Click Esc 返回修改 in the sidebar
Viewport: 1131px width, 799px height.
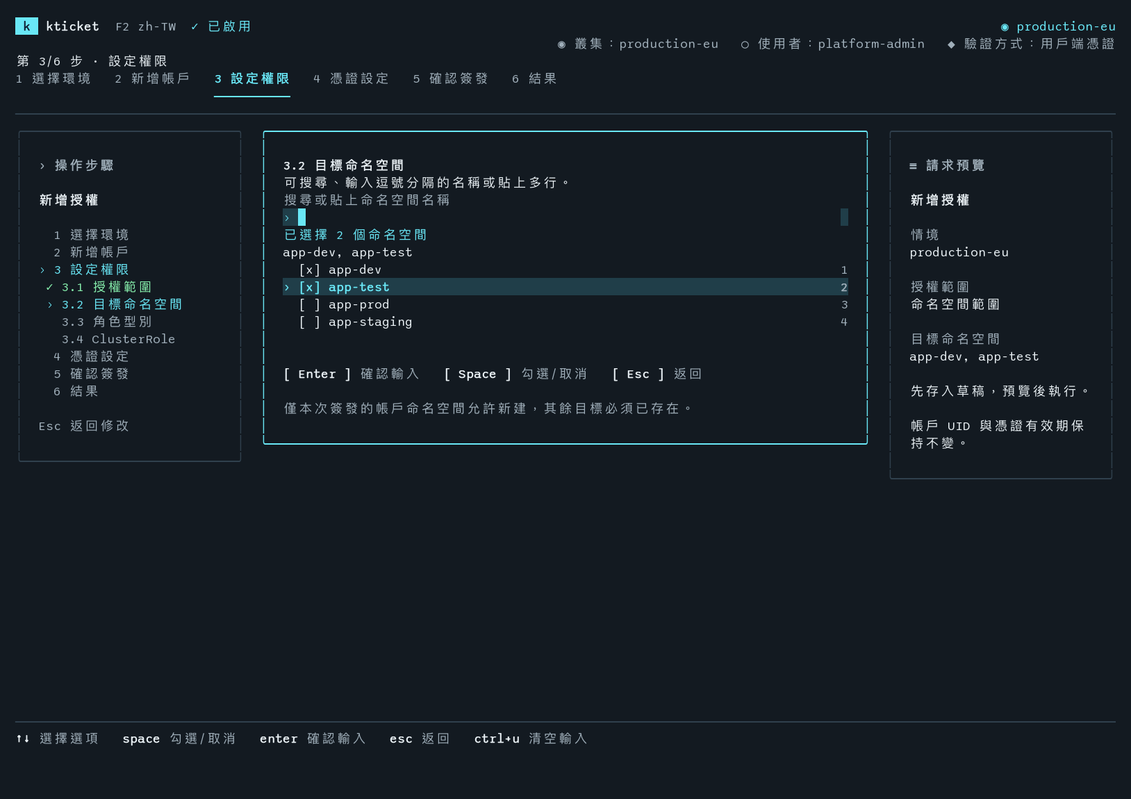(x=84, y=426)
